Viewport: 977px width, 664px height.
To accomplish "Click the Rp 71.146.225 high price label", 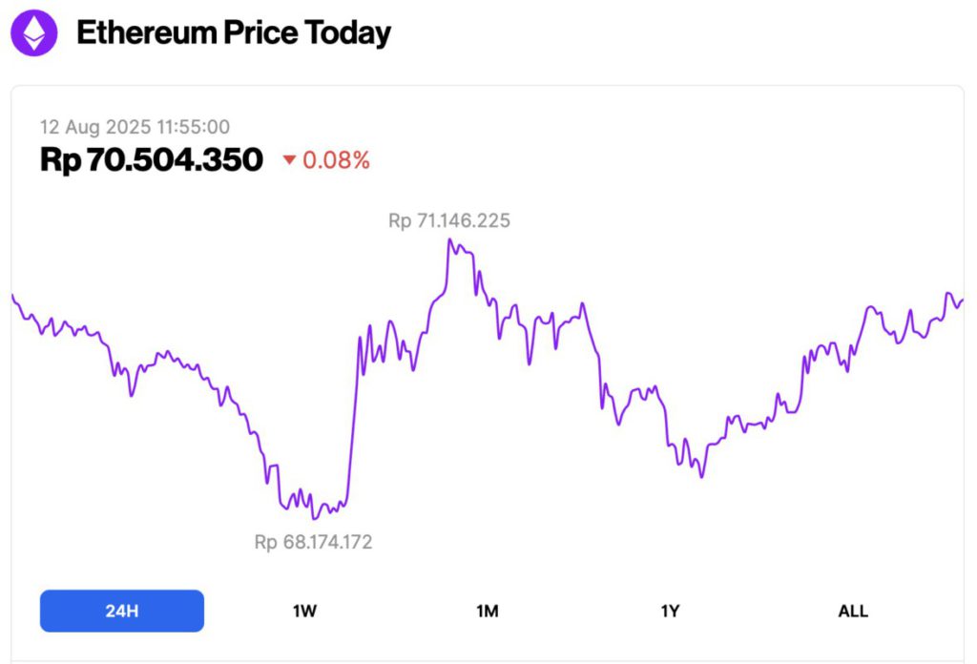I will (x=448, y=220).
